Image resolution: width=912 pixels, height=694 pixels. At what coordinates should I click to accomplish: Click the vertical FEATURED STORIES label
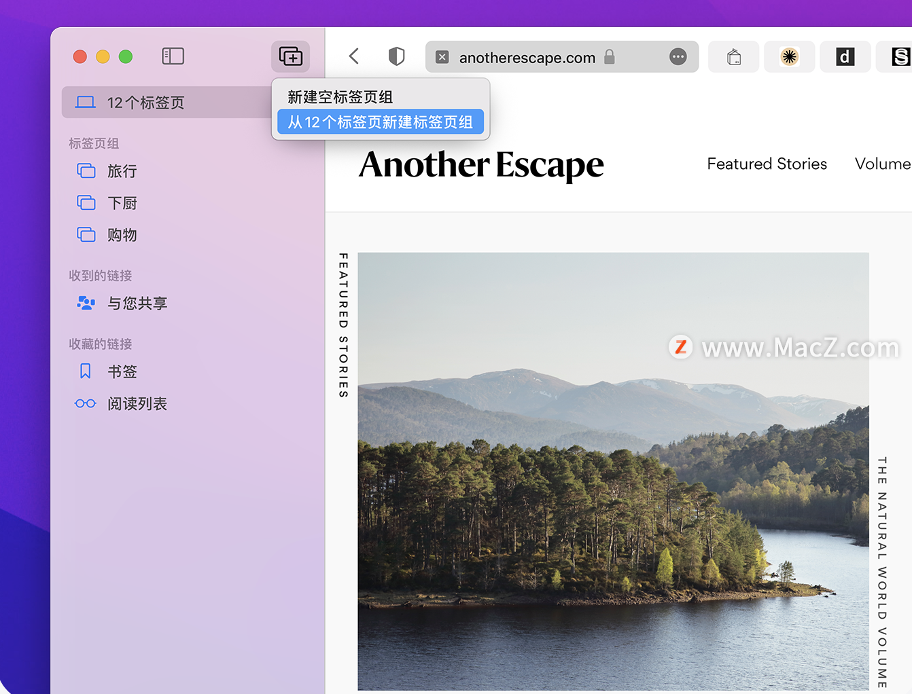(343, 325)
